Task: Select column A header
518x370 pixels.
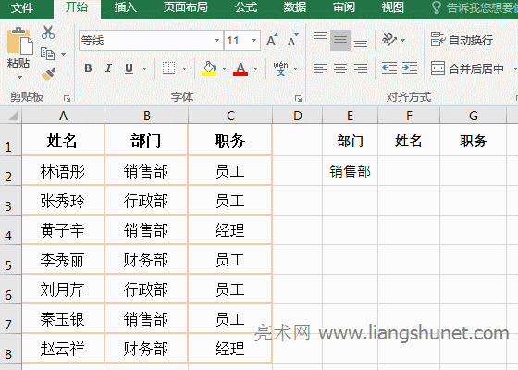Action: [x=63, y=116]
